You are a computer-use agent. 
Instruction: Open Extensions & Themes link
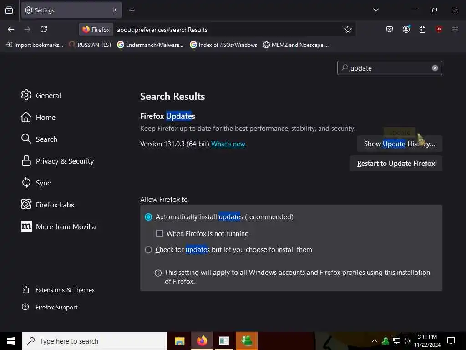tap(58, 290)
